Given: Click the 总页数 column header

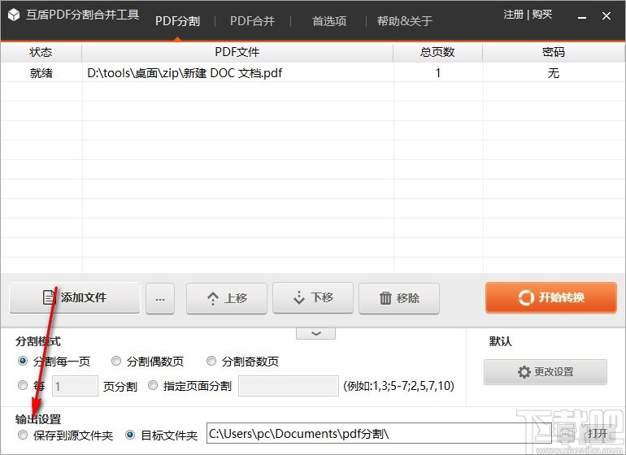Looking at the screenshot, I should point(437,52).
